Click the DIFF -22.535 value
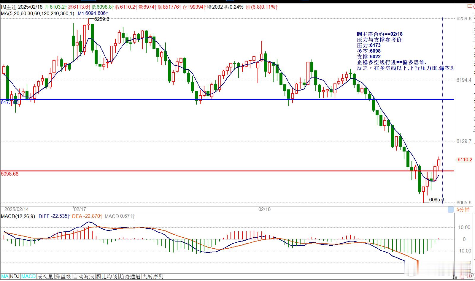This screenshot has width=475, height=281. pyautogui.click(x=54, y=216)
